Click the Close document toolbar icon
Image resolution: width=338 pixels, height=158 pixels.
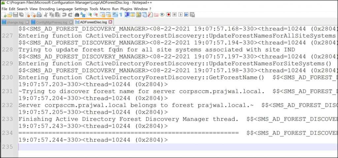click(27, 15)
